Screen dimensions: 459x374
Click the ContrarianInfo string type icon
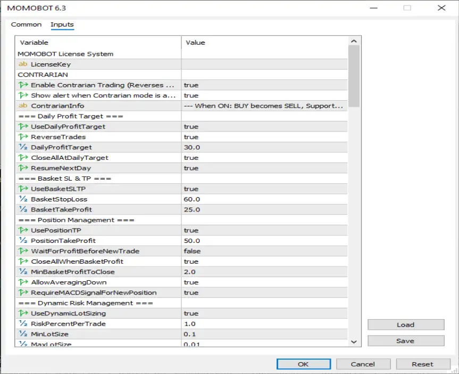[x=23, y=106]
